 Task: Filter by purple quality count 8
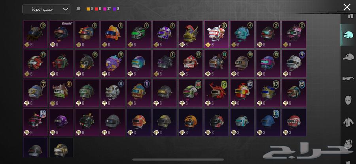click(116, 9)
